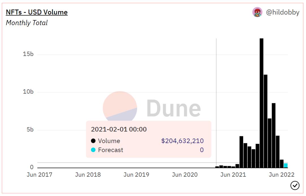Image resolution: width=306 pixels, height=196 pixels.
Task: Click the 2021-02-01 tooltip date
Action: [x=119, y=129]
